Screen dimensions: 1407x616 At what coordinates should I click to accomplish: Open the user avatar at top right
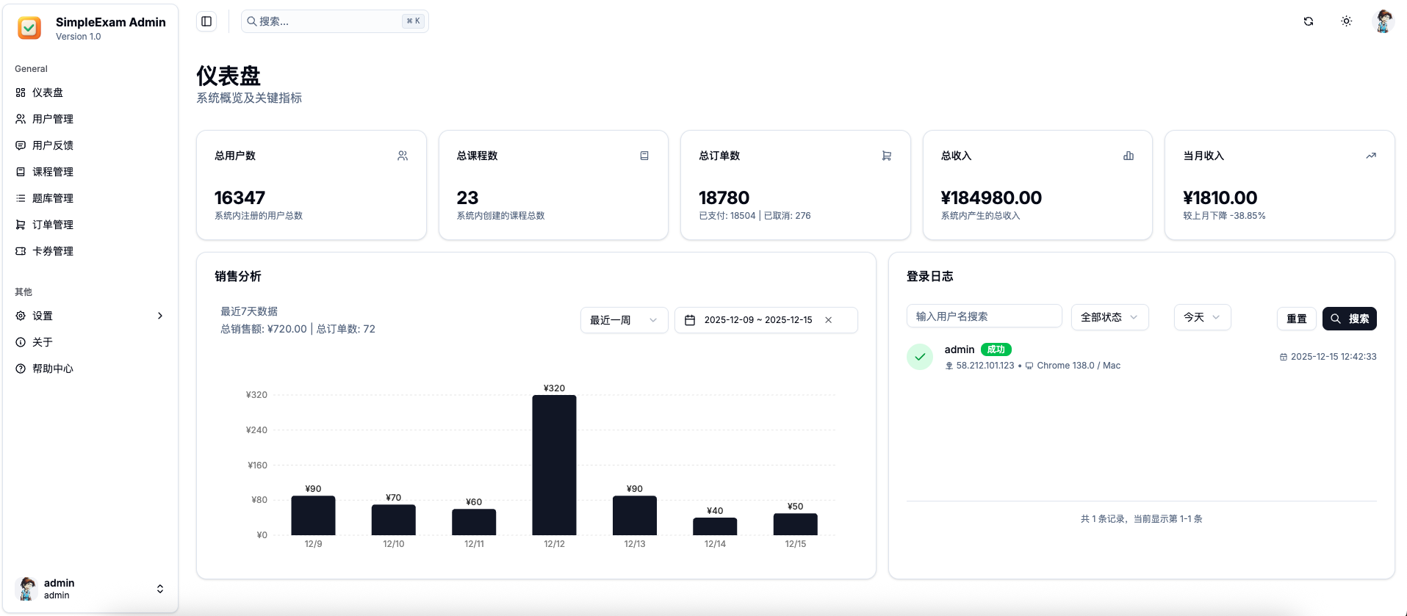coord(1383,21)
